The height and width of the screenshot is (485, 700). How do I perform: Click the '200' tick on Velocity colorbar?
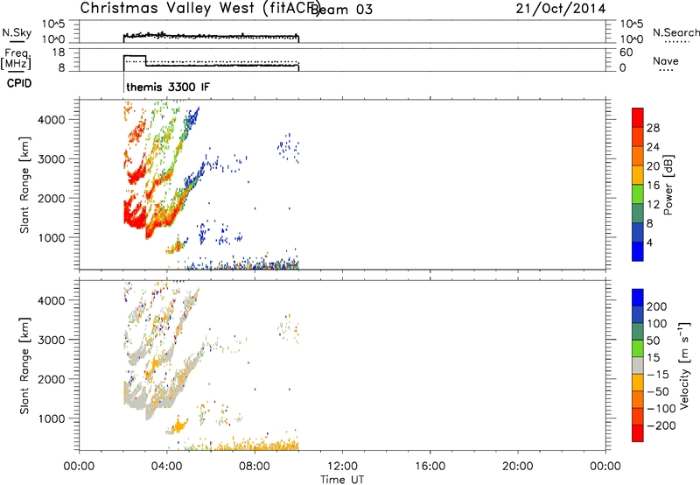(657, 306)
